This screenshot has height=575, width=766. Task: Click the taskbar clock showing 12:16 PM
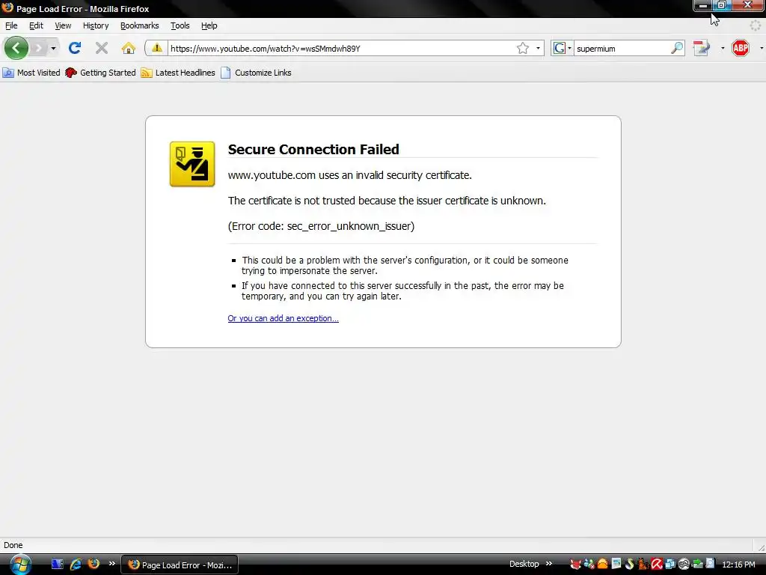point(738,565)
